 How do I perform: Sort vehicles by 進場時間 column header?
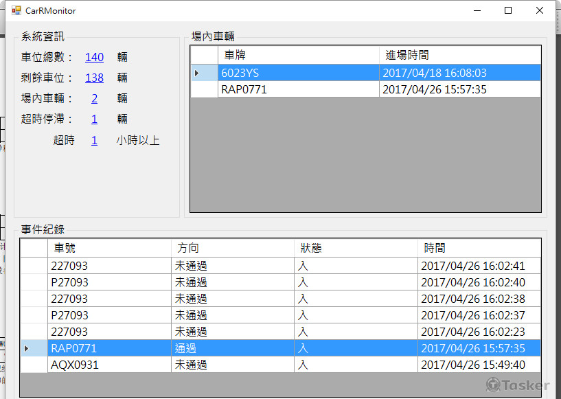tap(459, 55)
